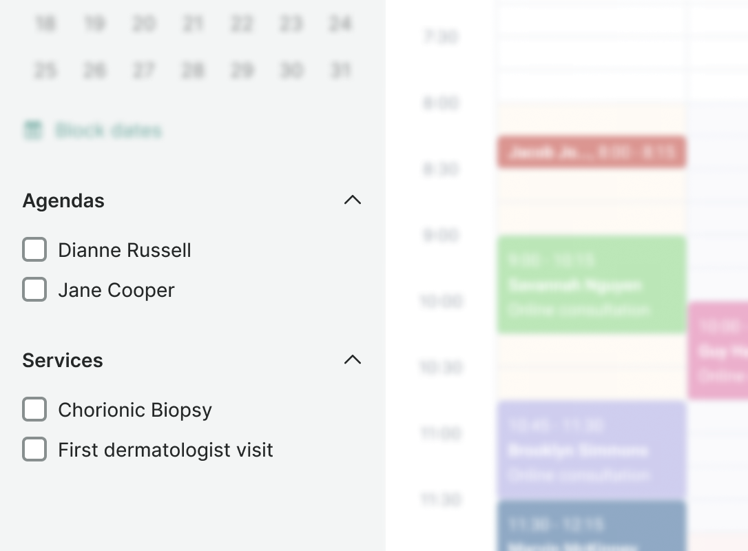The width and height of the screenshot is (748, 551).
Task: Click the Services section heading
Action: [63, 360]
